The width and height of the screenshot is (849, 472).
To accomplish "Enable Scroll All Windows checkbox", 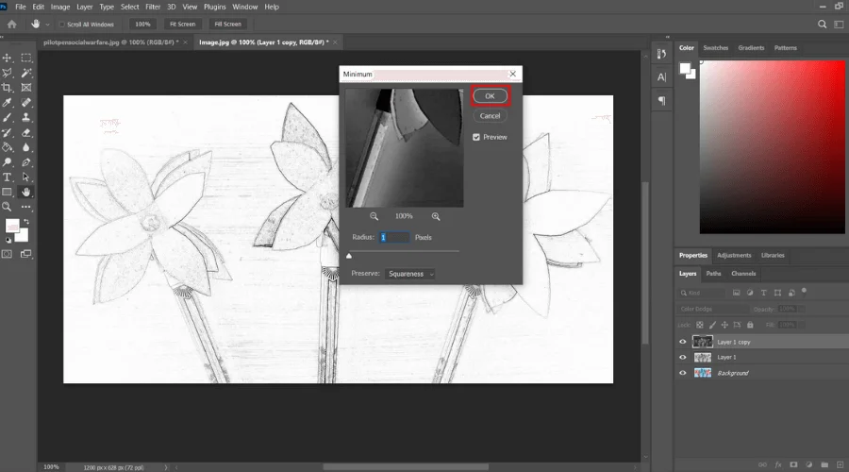I will coord(61,25).
